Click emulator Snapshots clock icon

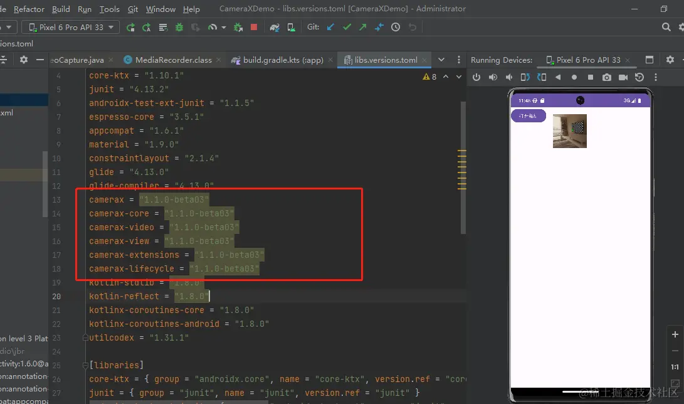tap(639, 77)
